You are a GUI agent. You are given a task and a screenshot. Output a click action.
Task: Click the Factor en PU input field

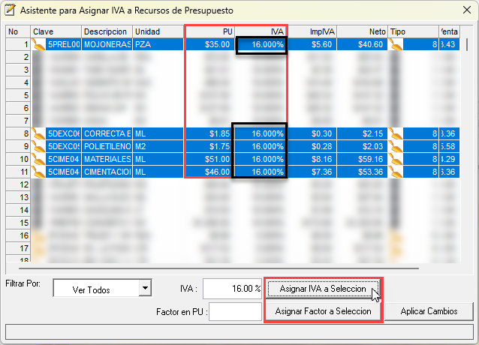(234, 311)
